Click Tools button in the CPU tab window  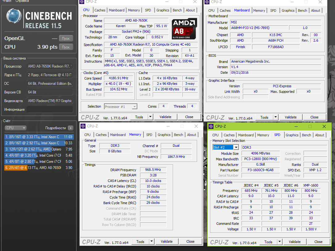[x=139, y=117]
